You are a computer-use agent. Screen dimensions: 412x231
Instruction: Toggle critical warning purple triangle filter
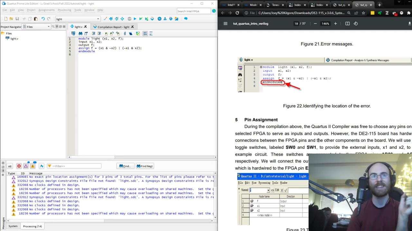(x=26, y=166)
